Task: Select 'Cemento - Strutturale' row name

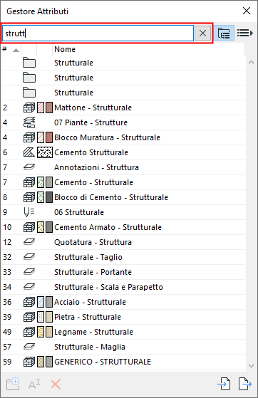Action: [93, 182]
